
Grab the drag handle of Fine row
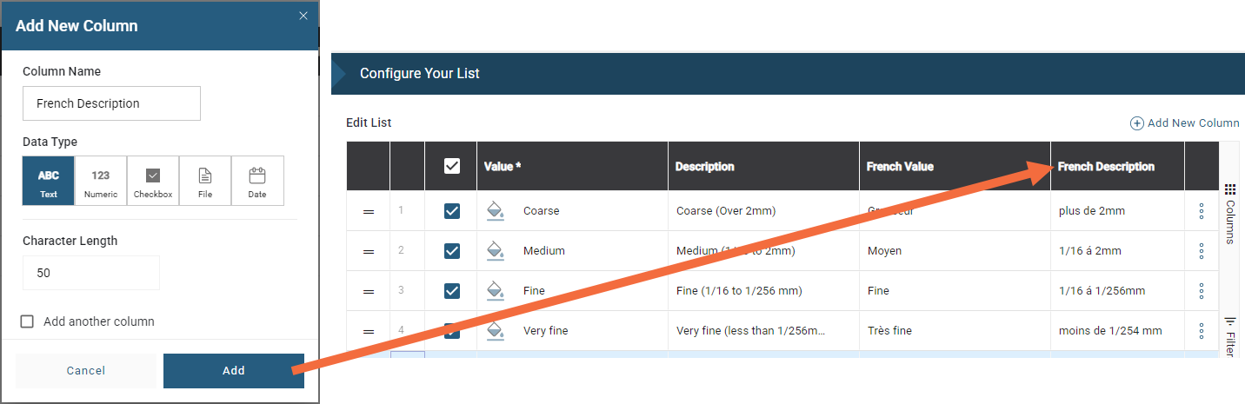(x=368, y=291)
